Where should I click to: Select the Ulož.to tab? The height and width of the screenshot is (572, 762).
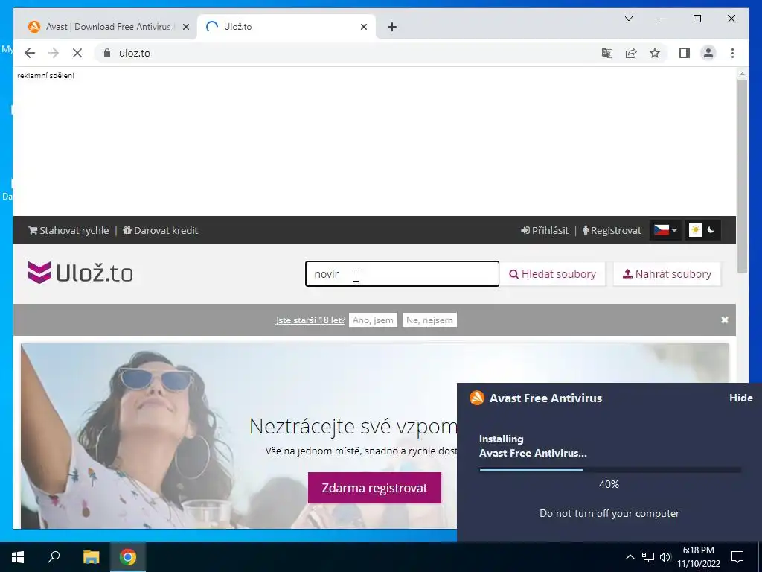[286, 27]
